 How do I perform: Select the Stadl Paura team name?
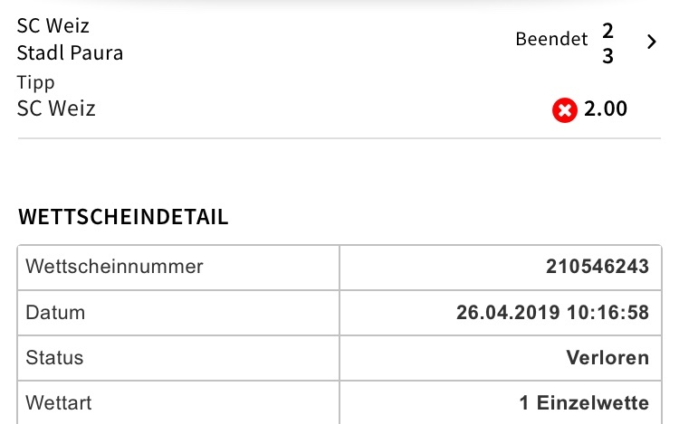70,52
